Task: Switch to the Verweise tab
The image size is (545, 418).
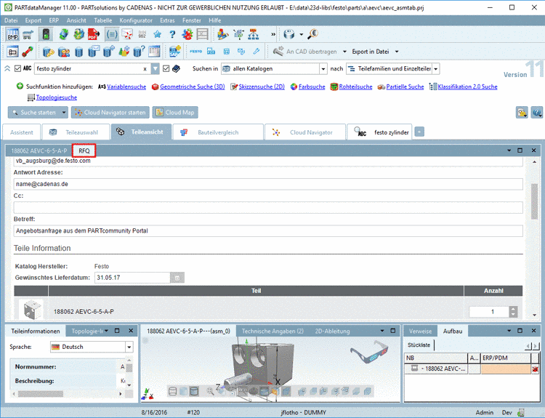Action: coord(420,331)
